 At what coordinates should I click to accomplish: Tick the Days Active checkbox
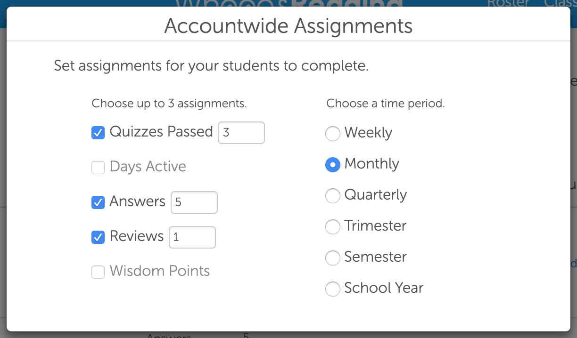pyautogui.click(x=98, y=168)
